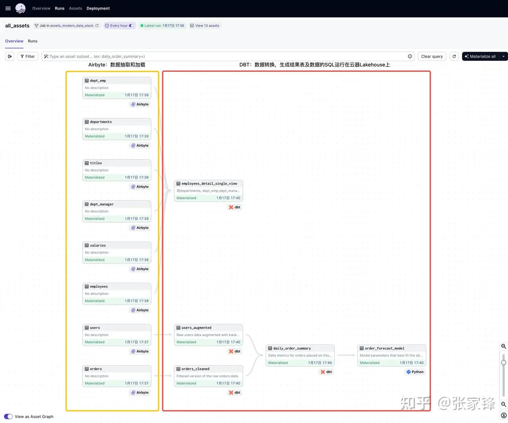The height and width of the screenshot is (423, 508).
Task: Zoom in on the asset graph
Action: (504, 346)
